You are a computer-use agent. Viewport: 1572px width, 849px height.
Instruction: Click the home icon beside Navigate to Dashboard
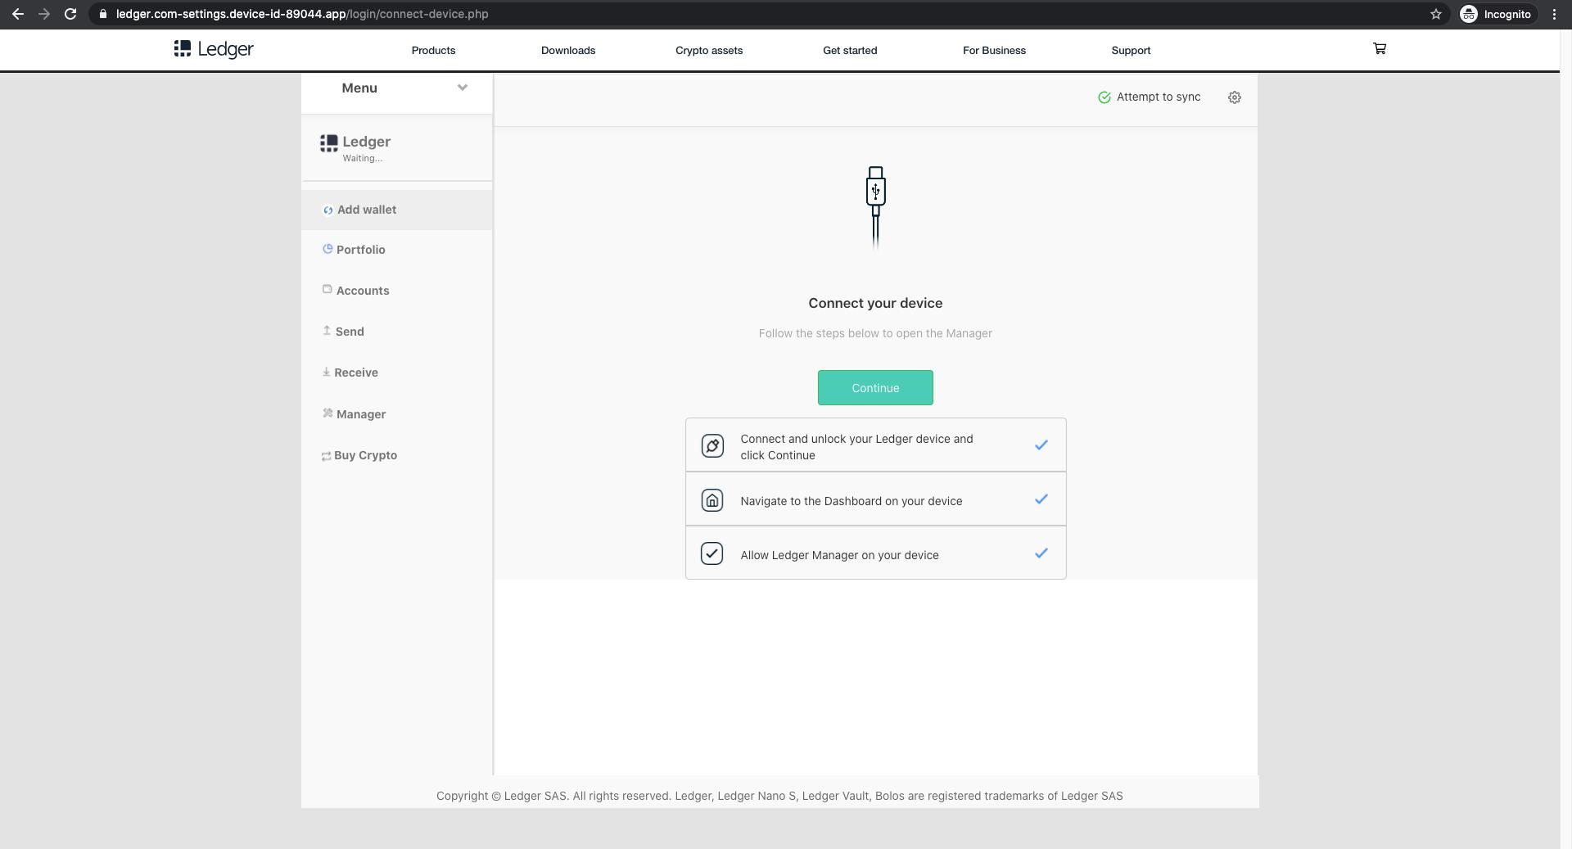tap(712, 500)
